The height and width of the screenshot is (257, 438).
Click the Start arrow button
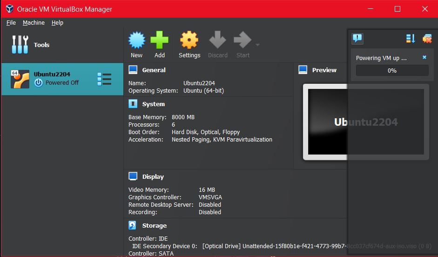(x=243, y=45)
